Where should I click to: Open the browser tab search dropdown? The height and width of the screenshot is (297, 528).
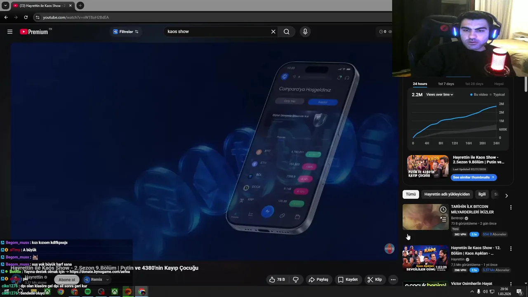[x=5, y=6]
